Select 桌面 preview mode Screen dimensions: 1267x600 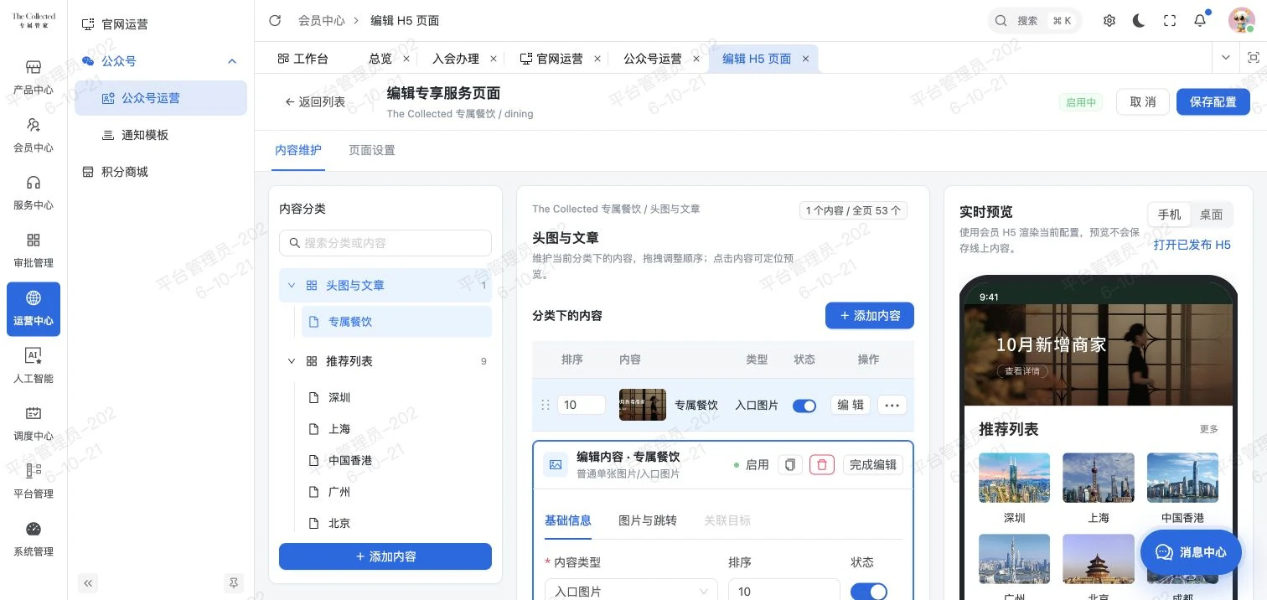1211,215
